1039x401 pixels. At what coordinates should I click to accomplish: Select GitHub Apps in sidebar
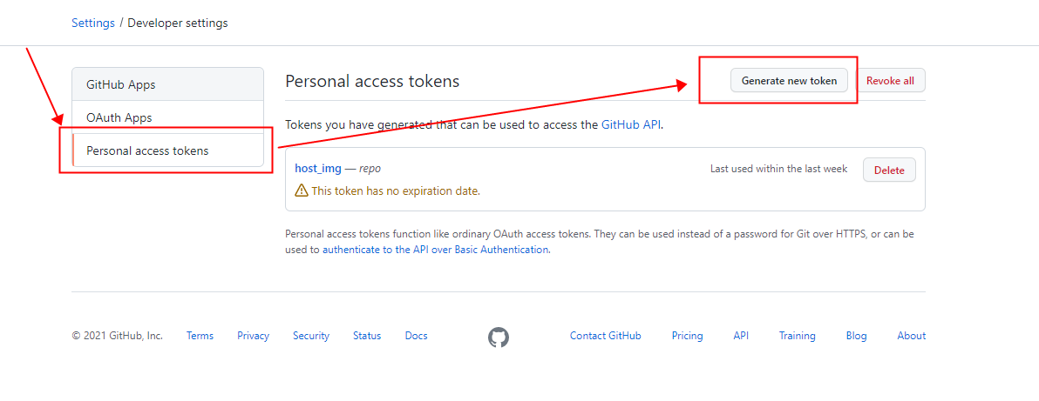tap(167, 84)
